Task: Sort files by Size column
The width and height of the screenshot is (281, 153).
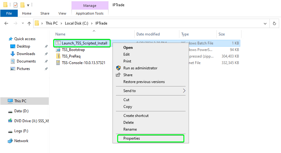Action: coord(222,34)
